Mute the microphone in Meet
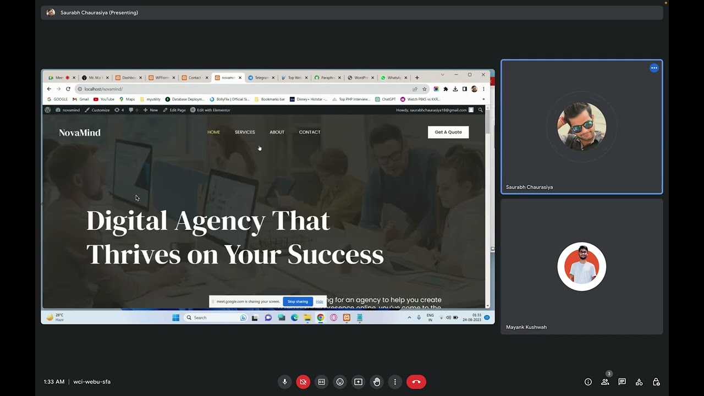Image resolution: width=704 pixels, height=396 pixels. tap(284, 382)
